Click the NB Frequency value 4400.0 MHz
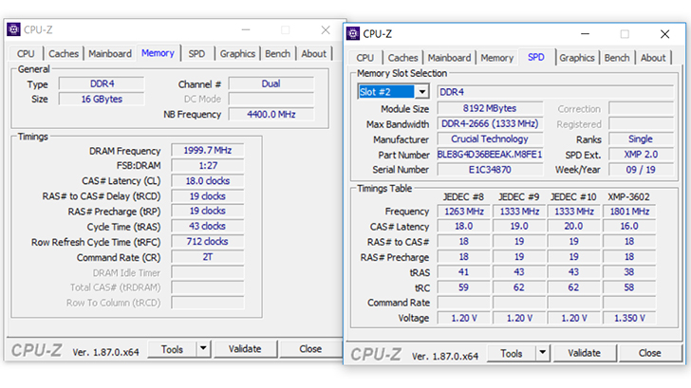Viewport: 691px width, 388px height. click(271, 115)
